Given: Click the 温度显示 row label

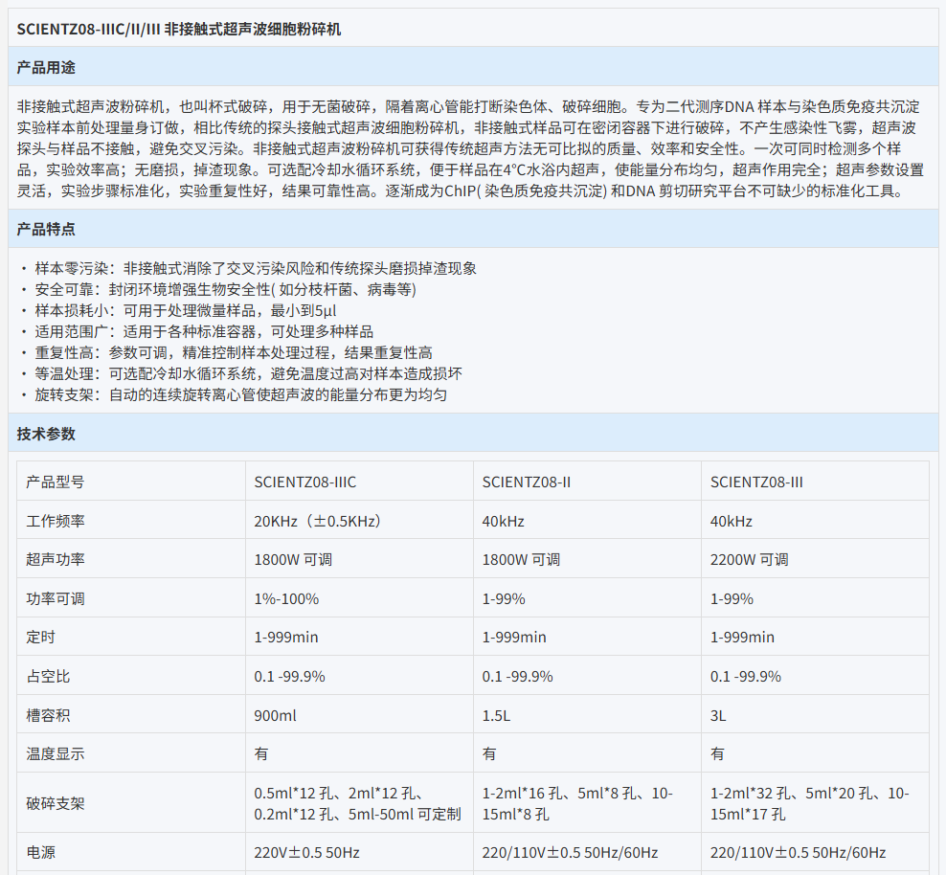Looking at the screenshot, I should tap(55, 753).
